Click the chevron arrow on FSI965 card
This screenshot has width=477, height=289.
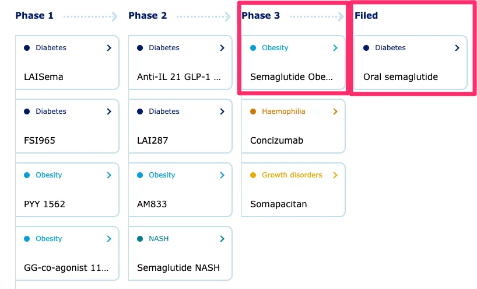coord(109,112)
